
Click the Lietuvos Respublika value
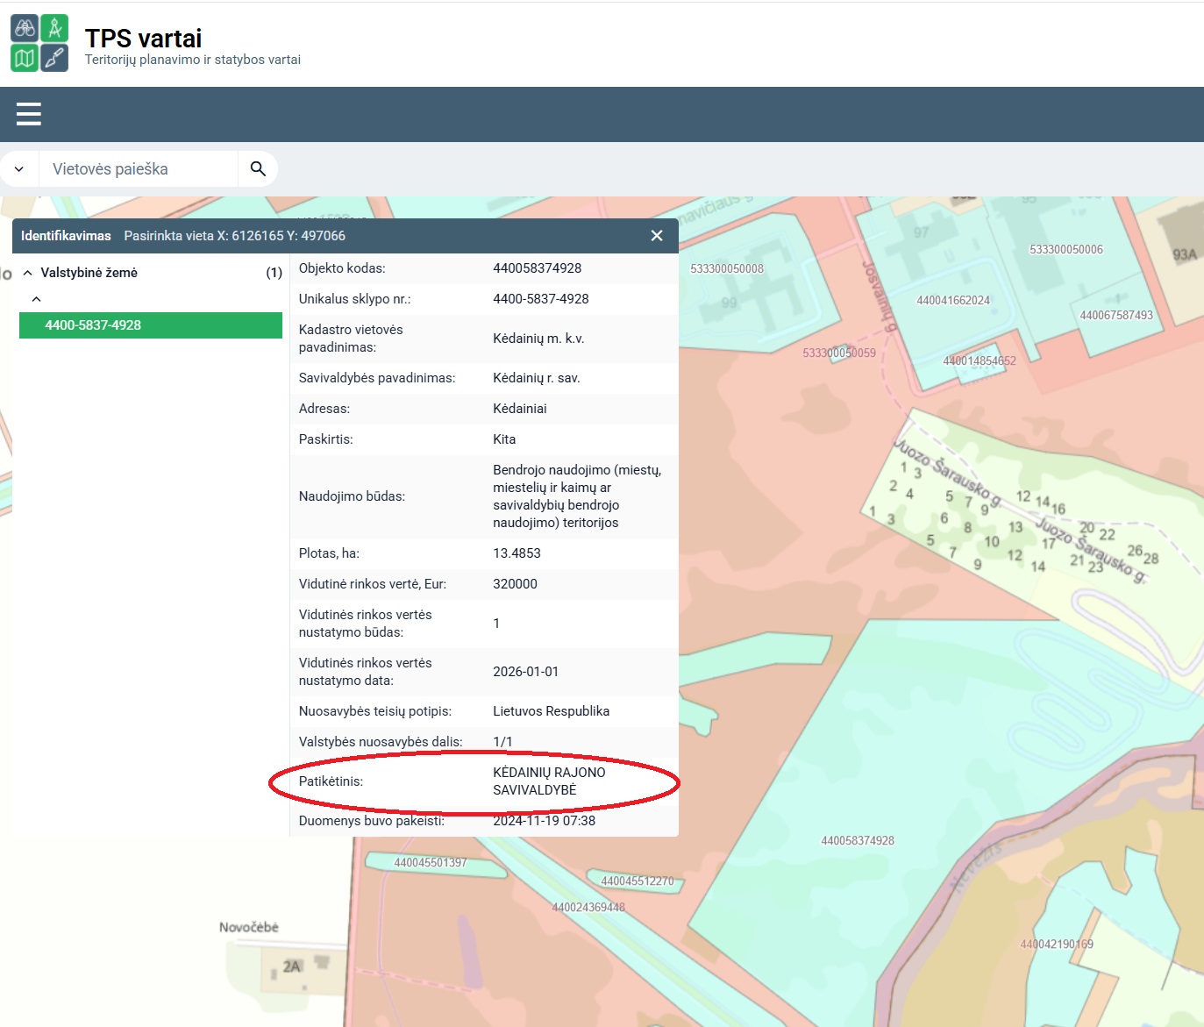click(x=551, y=711)
